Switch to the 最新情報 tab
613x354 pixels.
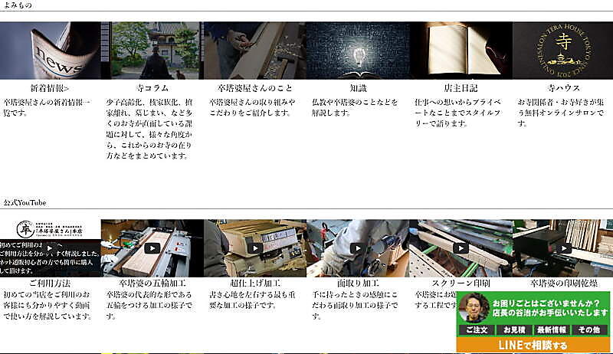pos(551,329)
